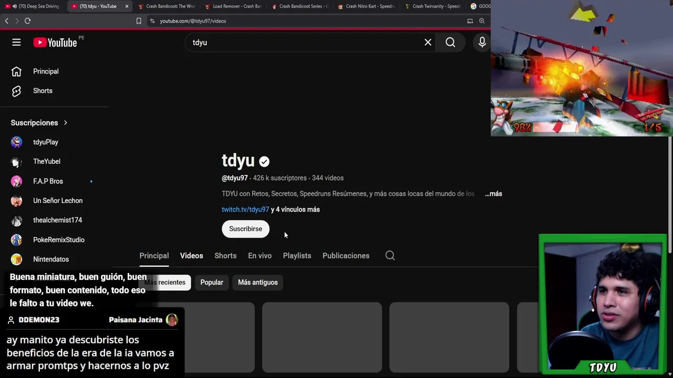Reload the page with the refresh icon
The image size is (673, 378).
click(27, 21)
